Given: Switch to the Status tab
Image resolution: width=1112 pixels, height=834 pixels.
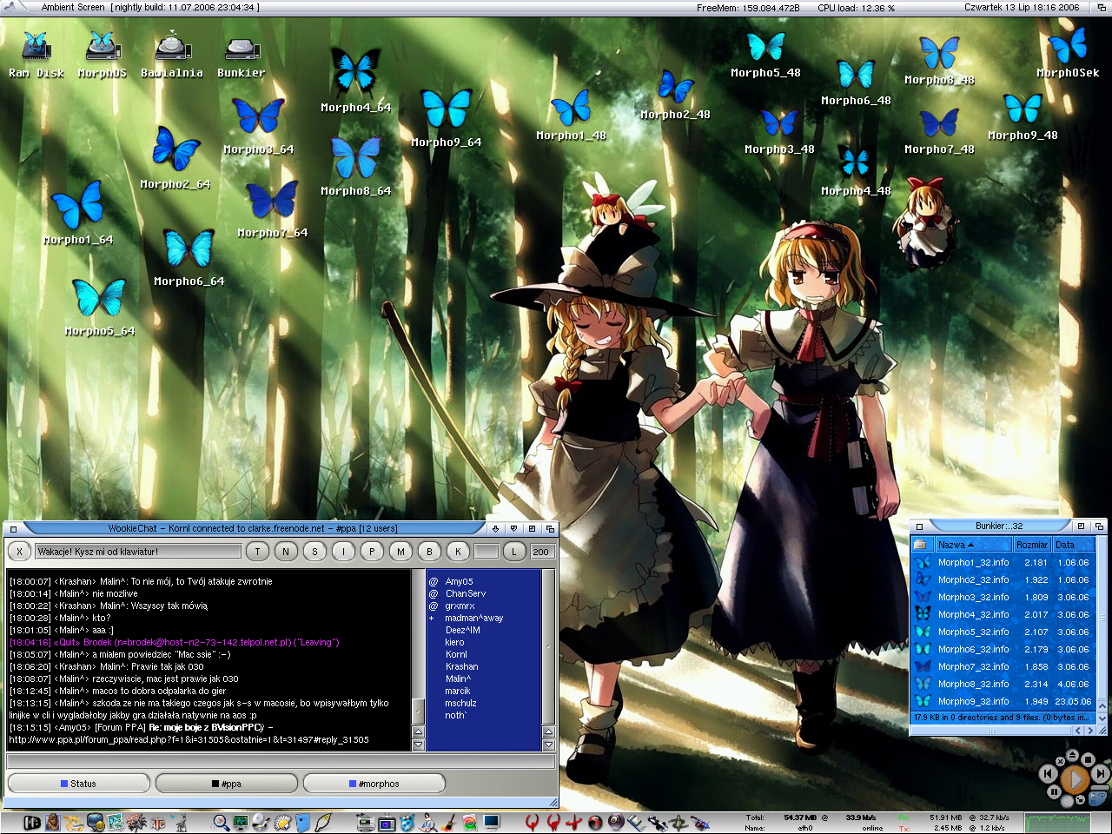Looking at the screenshot, I should pyautogui.click(x=79, y=784).
